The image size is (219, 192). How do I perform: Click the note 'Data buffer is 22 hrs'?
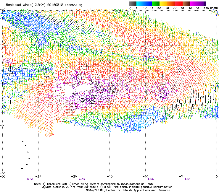[x=62, y=187]
